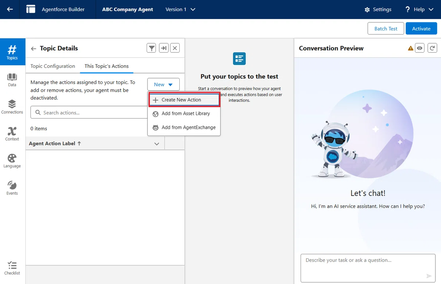This screenshot has width=441, height=284.
Task: Open Connections in the sidebar
Action: click(x=12, y=107)
